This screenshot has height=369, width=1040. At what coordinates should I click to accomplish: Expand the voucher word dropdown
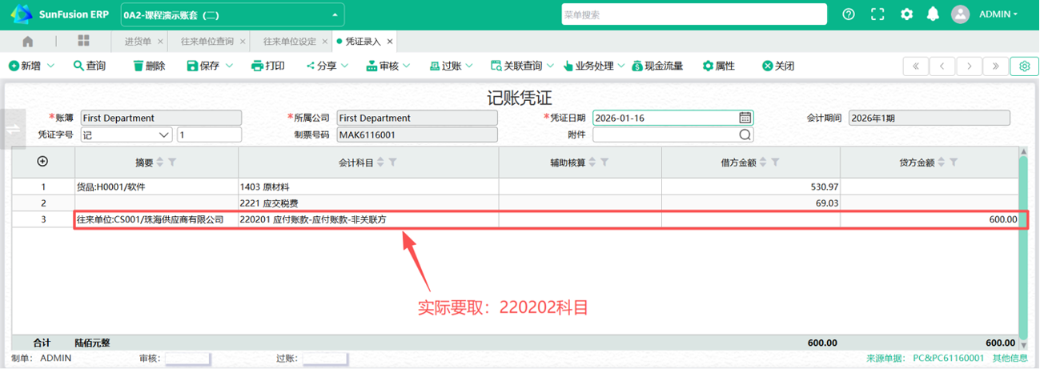pos(164,134)
